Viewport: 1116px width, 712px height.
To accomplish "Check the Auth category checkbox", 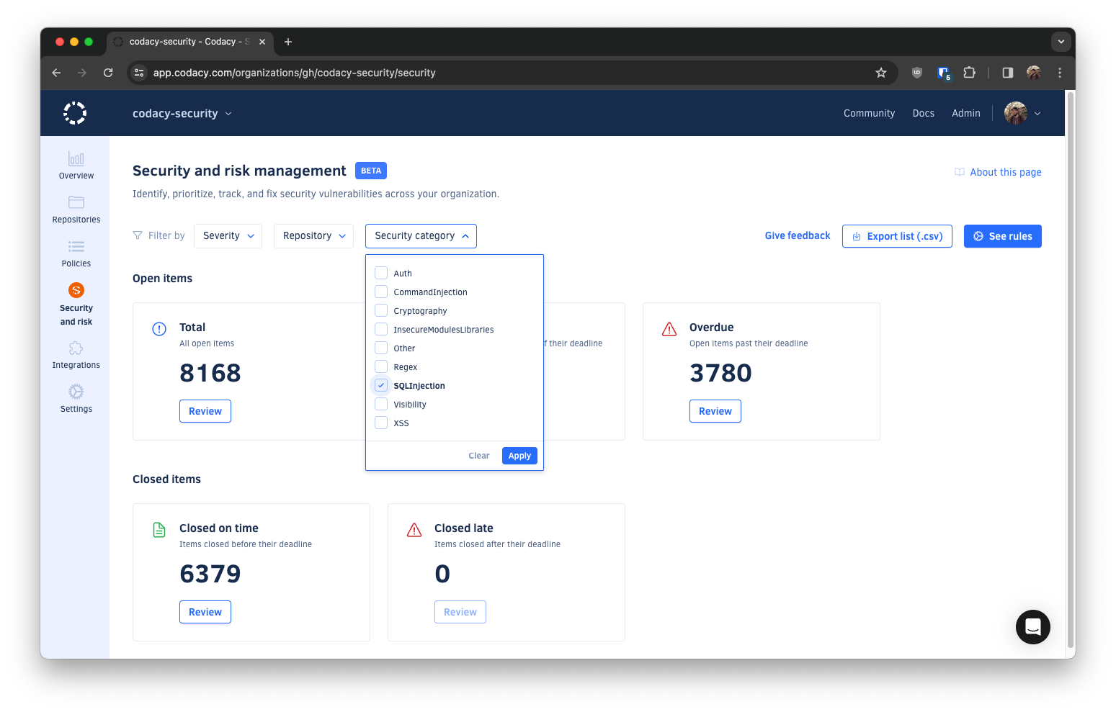I will tap(381, 273).
